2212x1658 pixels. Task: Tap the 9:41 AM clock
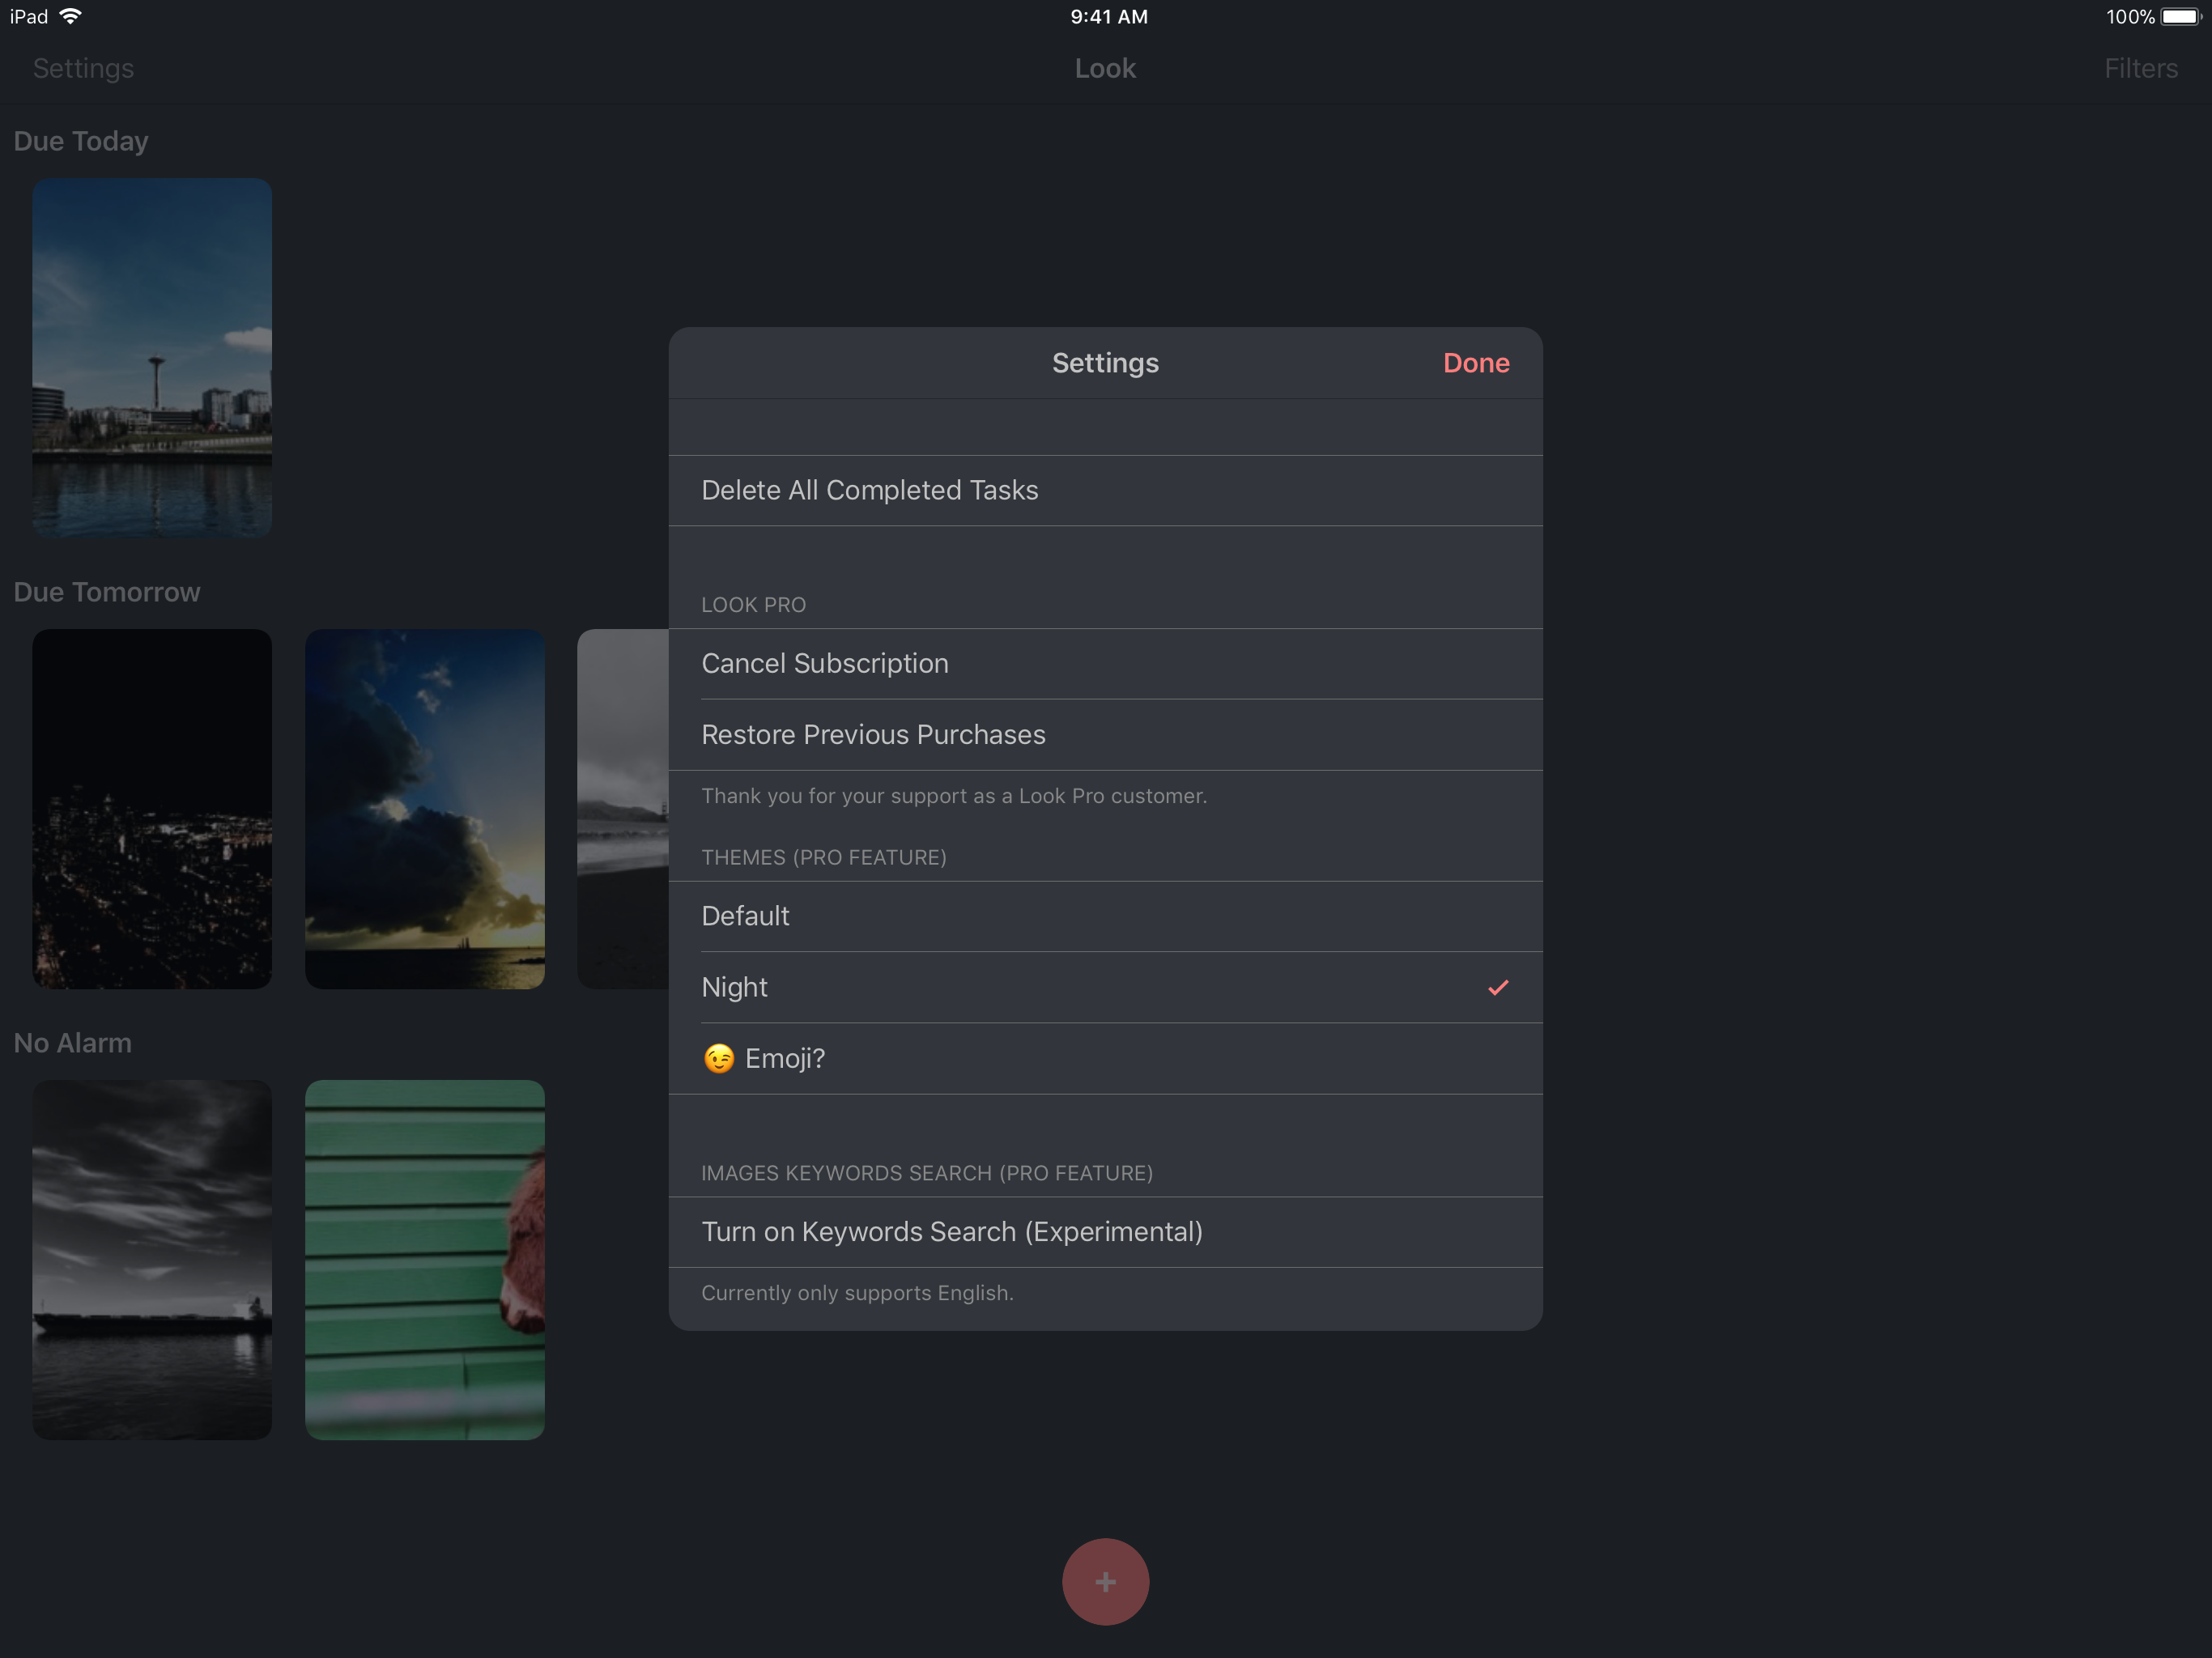1109,16
